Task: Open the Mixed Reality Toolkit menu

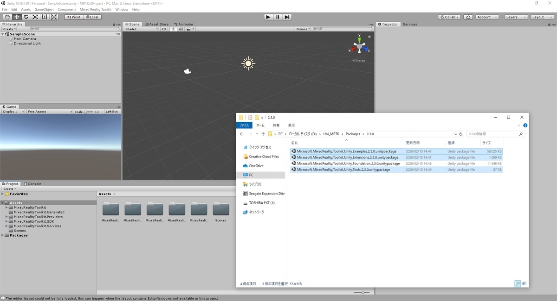Action: pos(95,9)
